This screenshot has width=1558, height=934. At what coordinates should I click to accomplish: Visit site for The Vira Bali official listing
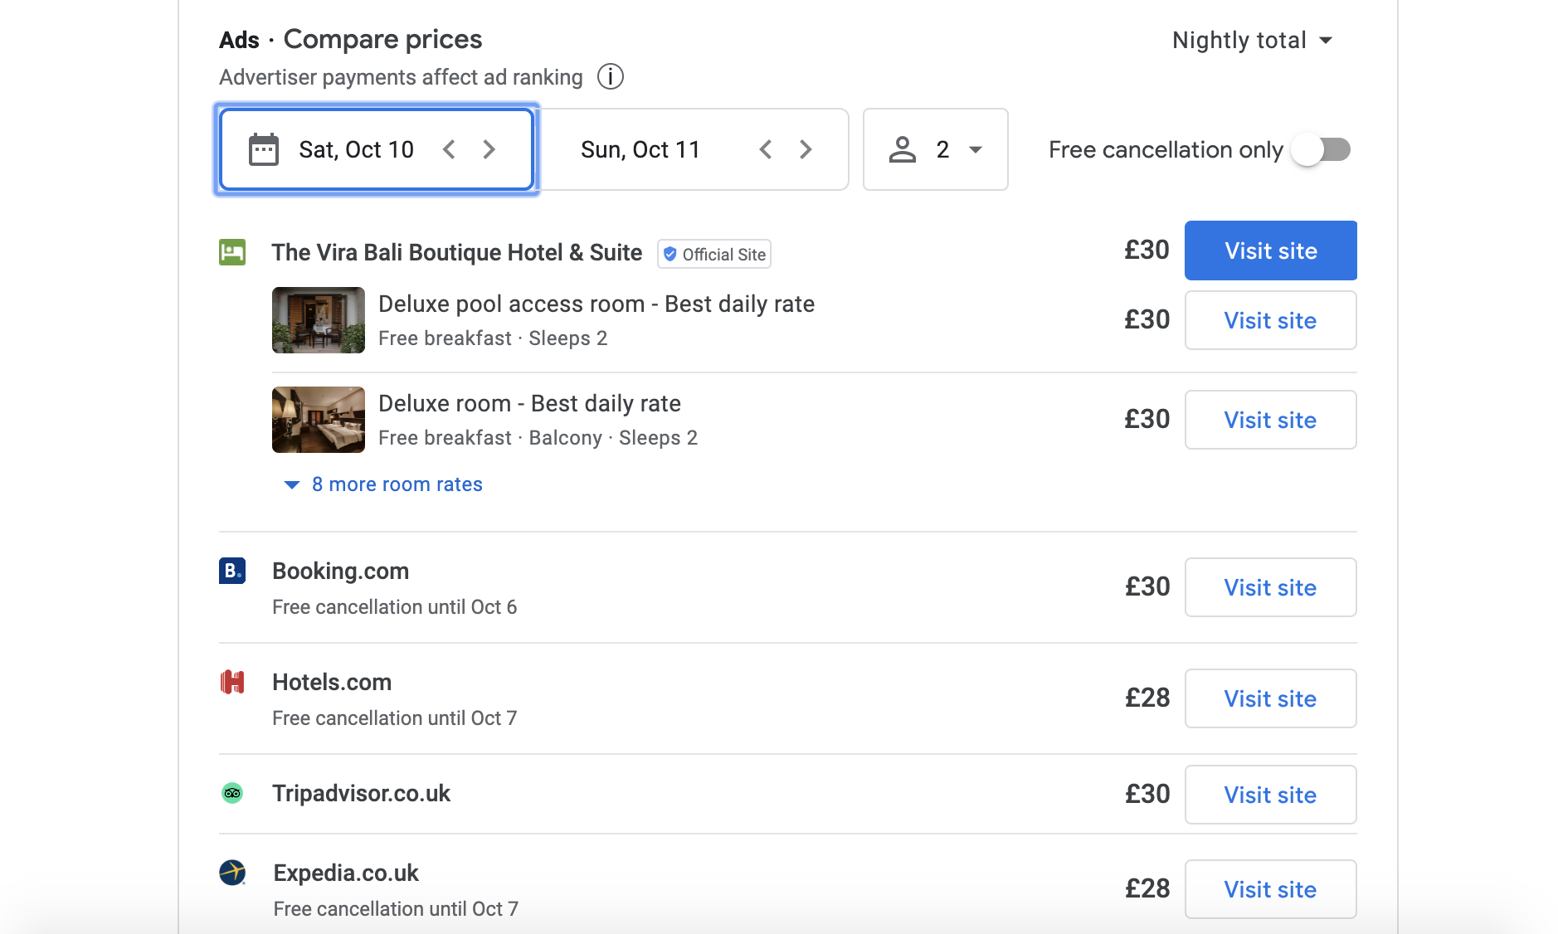(x=1271, y=251)
